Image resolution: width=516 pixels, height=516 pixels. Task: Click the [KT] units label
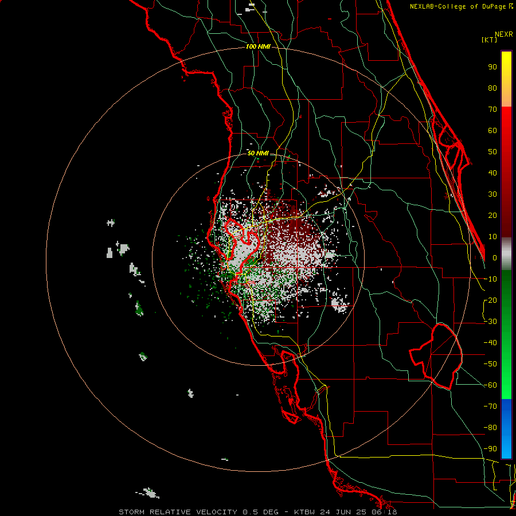pos(489,40)
